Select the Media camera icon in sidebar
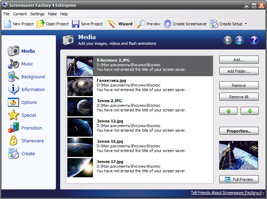Screen dimensions: 267x199 [x=13, y=51]
